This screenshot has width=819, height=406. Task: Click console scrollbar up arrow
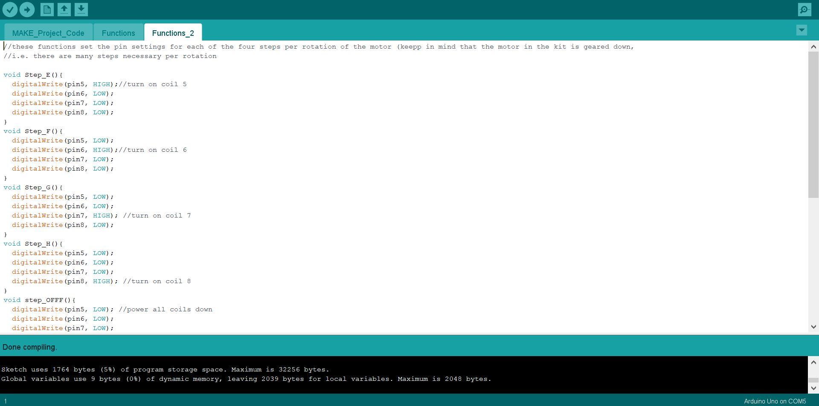[813, 362]
